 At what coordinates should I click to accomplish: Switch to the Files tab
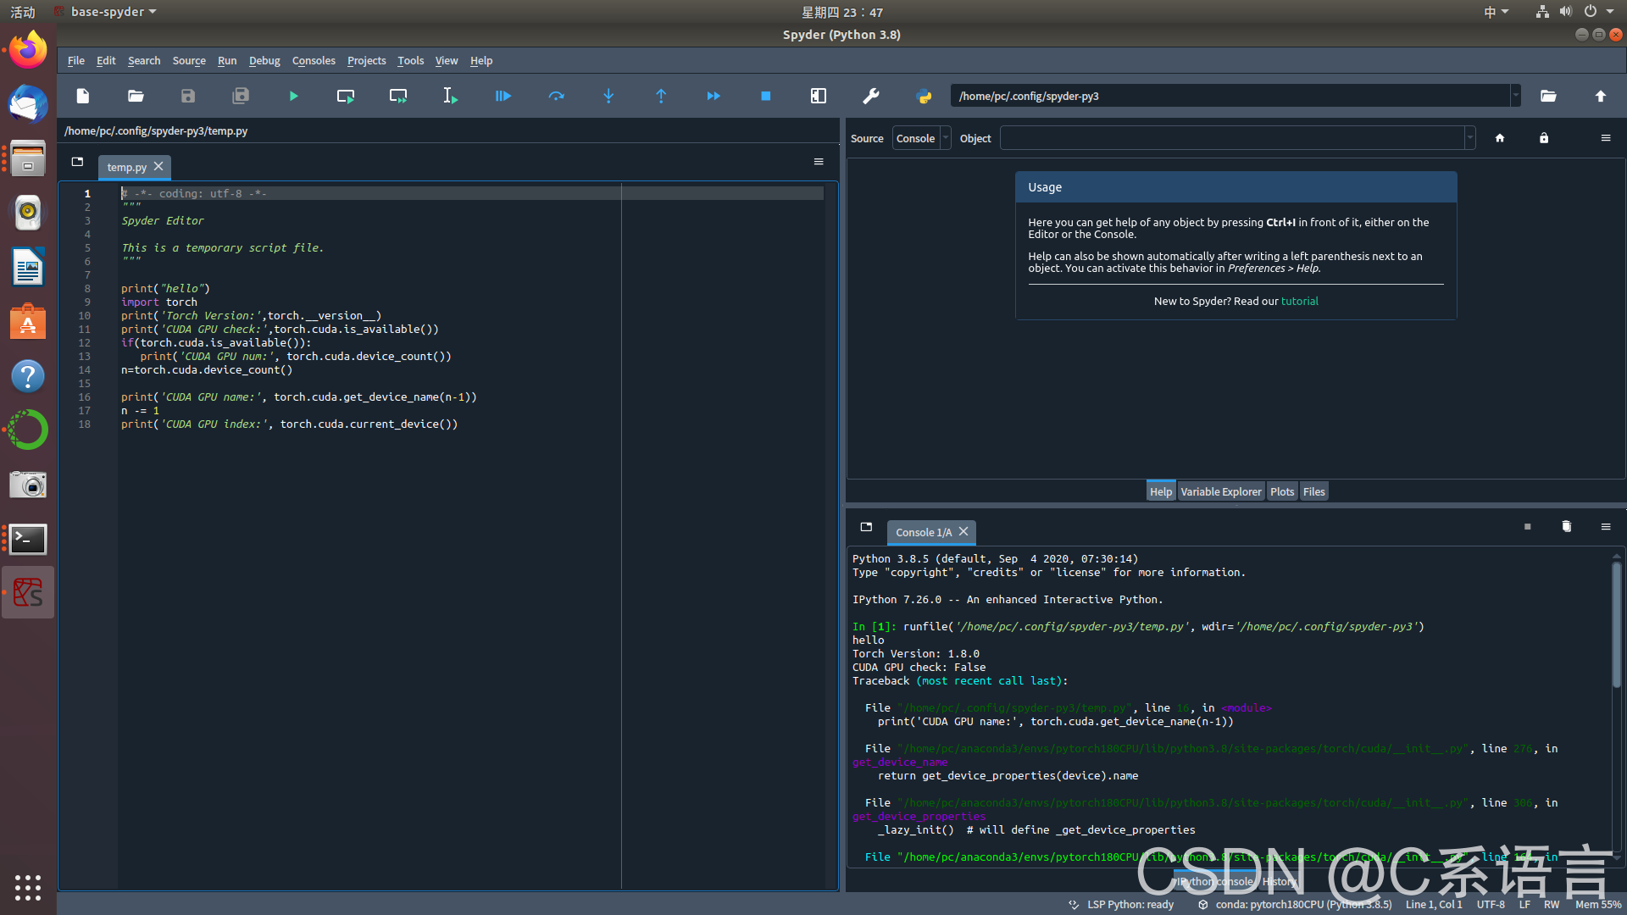point(1313,492)
